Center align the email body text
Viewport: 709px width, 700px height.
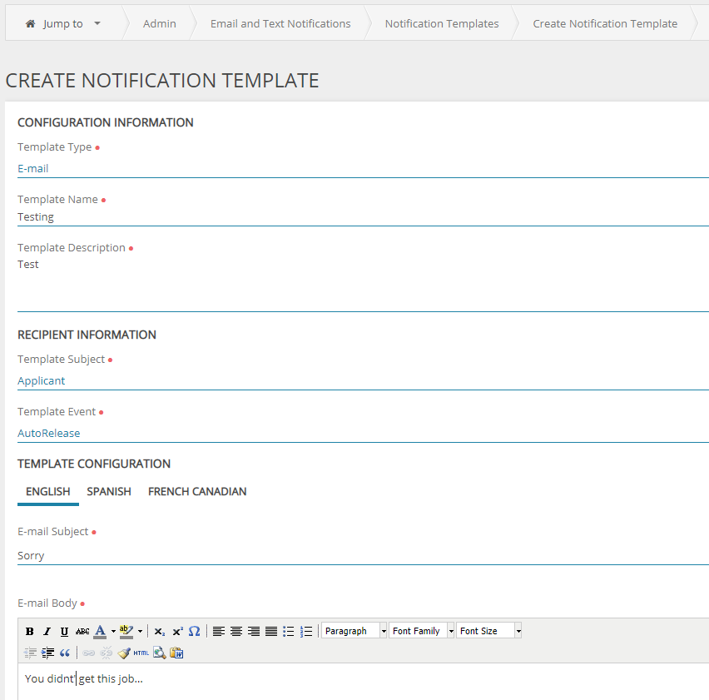[236, 631]
